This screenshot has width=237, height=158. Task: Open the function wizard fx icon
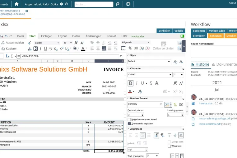(x=7, y=56)
